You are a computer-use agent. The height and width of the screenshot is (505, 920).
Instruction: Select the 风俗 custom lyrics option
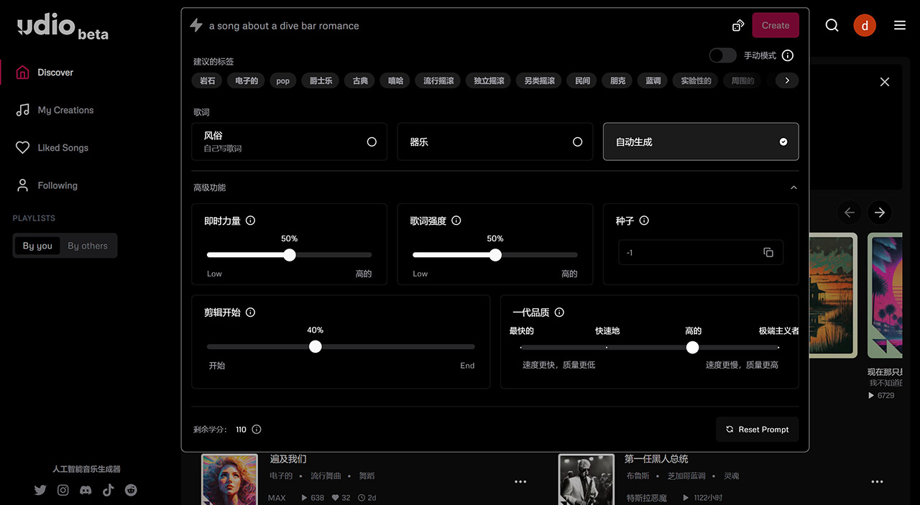tap(290, 142)
